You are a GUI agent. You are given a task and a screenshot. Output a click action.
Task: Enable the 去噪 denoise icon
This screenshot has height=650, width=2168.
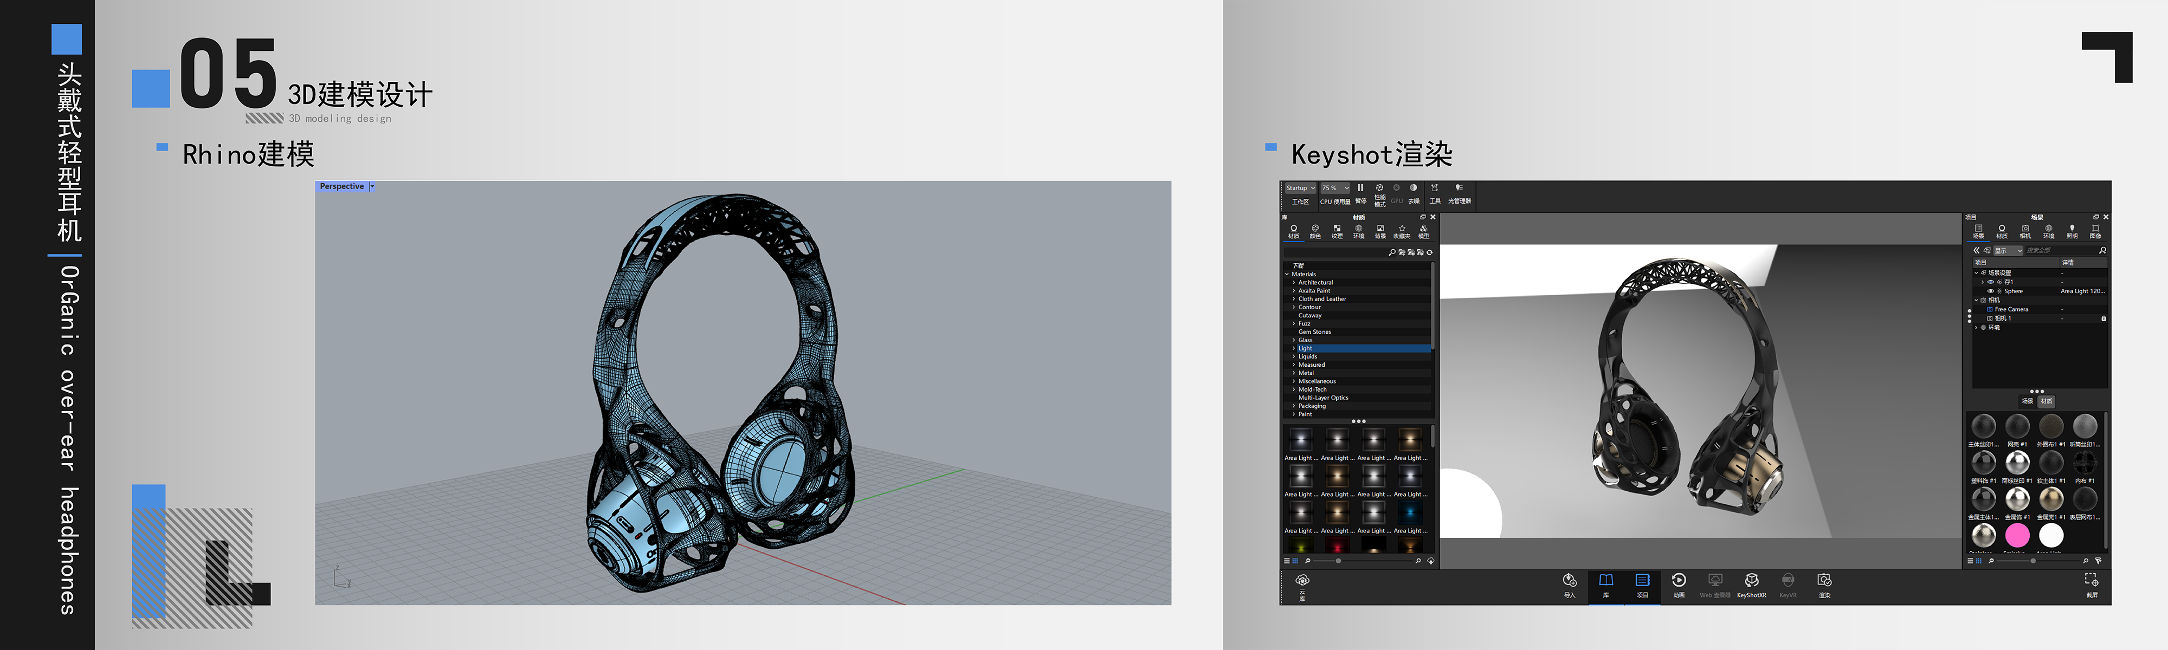pos(1413,187)
